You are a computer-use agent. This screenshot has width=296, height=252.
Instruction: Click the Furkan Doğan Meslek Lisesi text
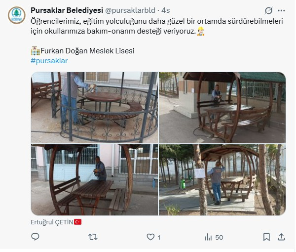coord(87,51)
